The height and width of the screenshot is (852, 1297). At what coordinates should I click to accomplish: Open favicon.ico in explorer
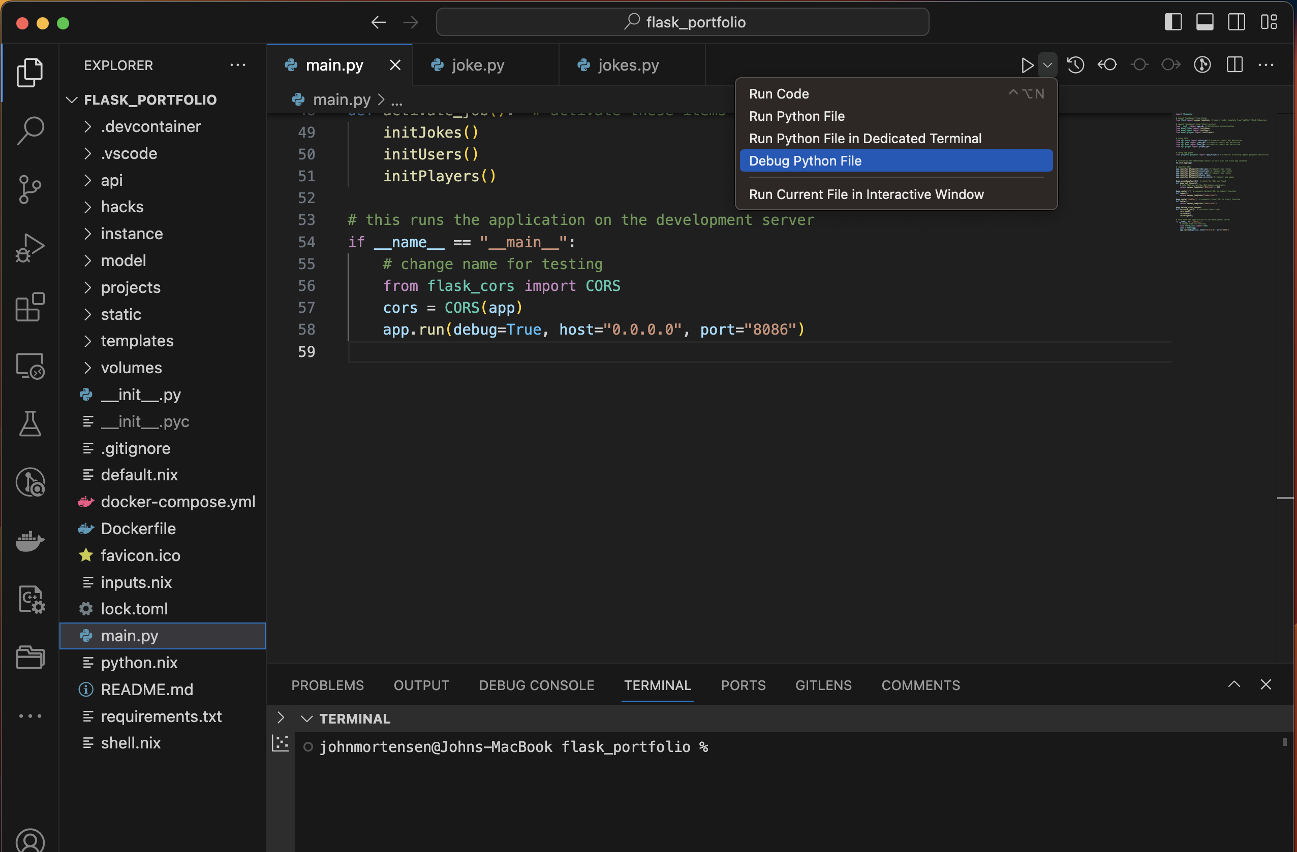click(163, 555)
